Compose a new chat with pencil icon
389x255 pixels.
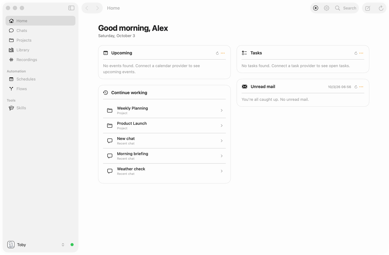click(368, 8)
